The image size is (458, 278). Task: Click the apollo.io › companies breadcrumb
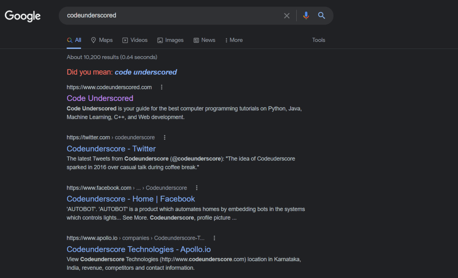[x=135, y=238]
